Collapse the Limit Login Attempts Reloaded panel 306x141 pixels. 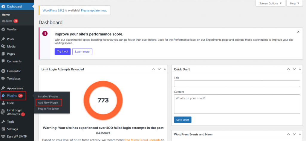tap(164, 69)
